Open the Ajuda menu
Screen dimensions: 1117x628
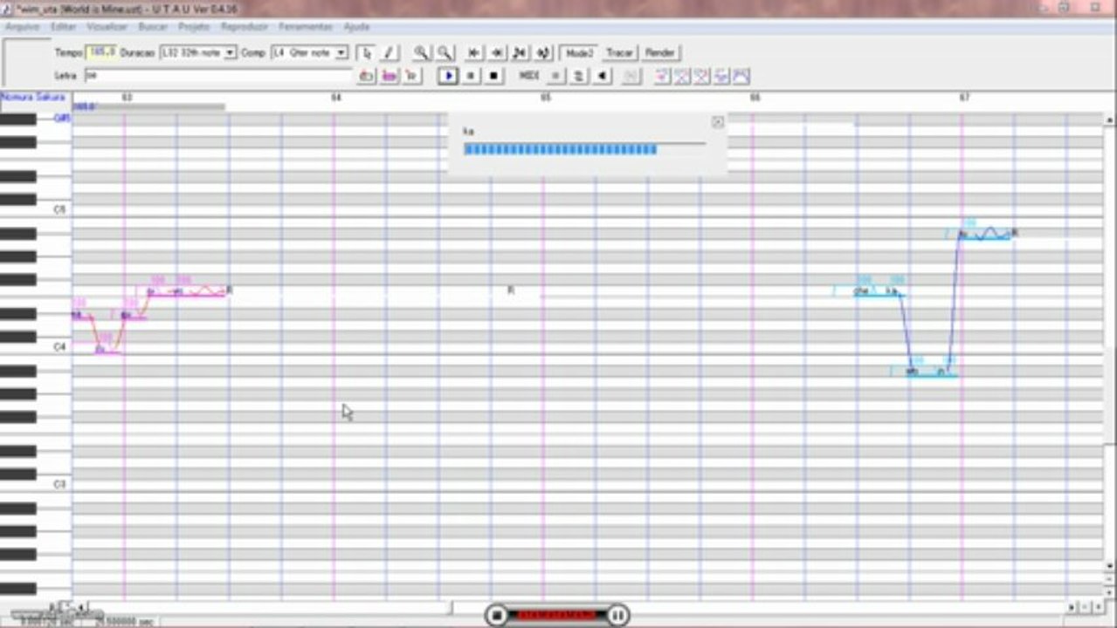coord(356,27)
